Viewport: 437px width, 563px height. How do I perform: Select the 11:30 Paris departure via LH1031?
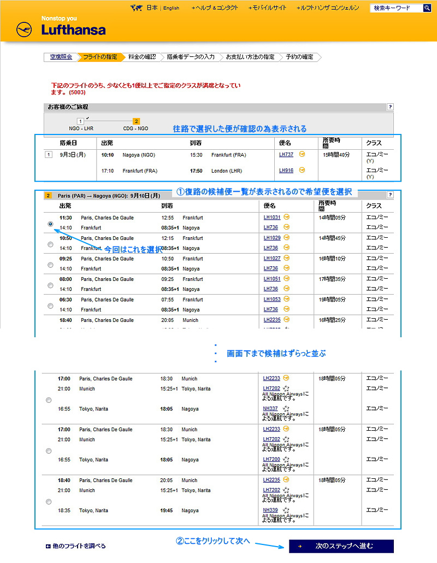(x=50, y=224)
